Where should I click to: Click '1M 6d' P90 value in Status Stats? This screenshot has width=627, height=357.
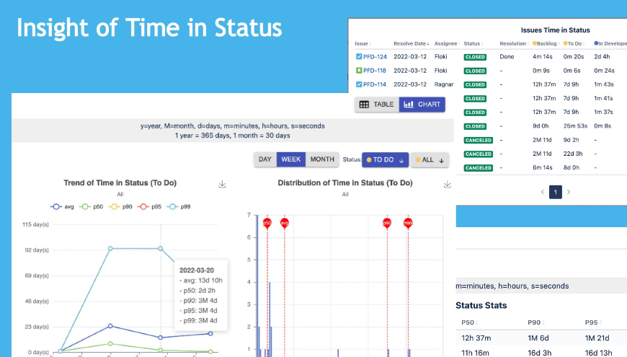click(x=538, y=338)
